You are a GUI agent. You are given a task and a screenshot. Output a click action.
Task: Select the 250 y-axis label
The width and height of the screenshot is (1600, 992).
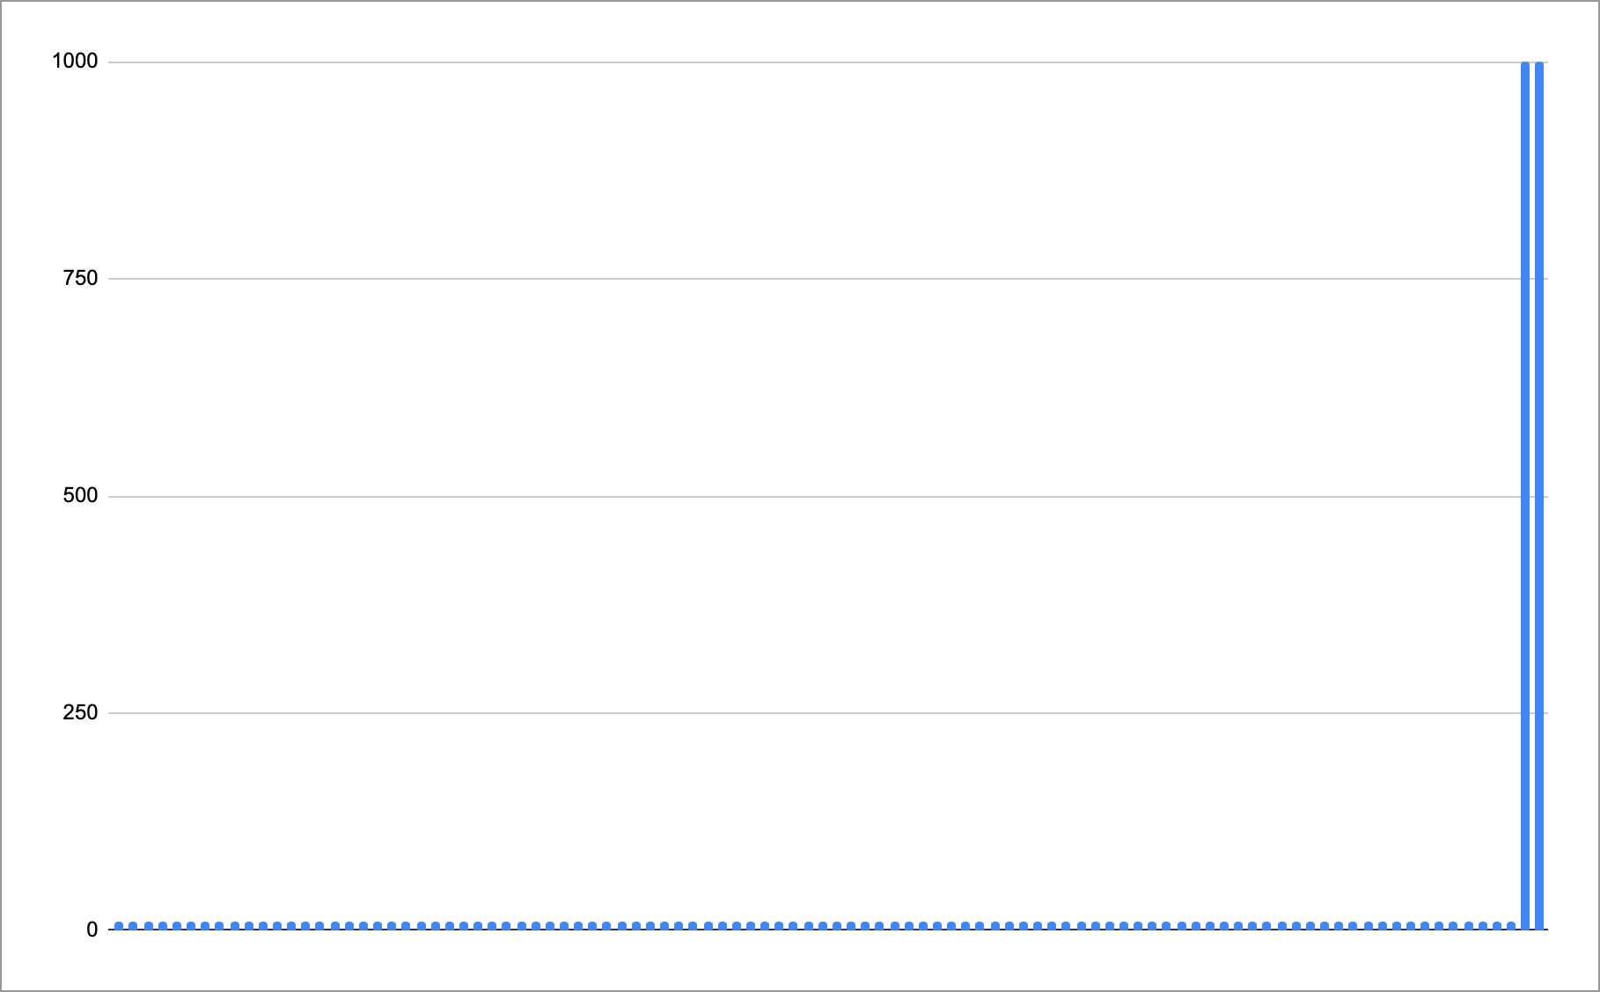pos(80,712)
